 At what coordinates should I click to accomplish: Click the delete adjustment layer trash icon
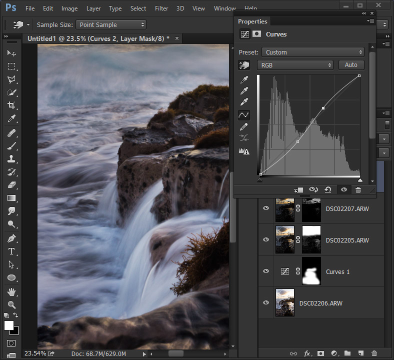(x=358, y=190)
